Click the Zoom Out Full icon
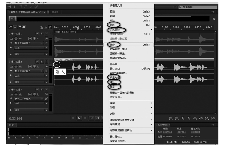231x147 pixels. 195,118
